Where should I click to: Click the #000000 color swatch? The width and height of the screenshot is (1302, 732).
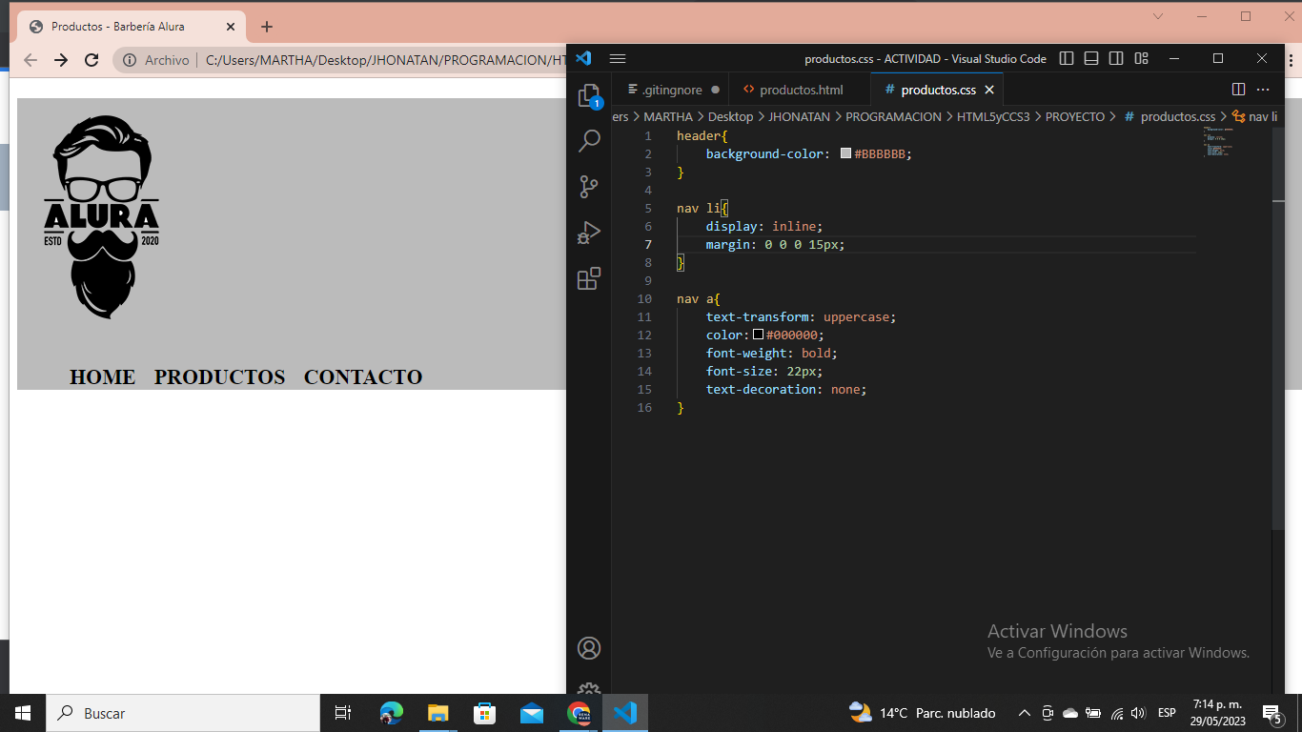759,335
